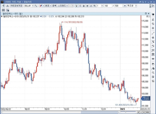The width and height of the screenshot is (156, 114).
Task: Click the leftmost toolbar icon beside the print icon
Action: (3, 6)
